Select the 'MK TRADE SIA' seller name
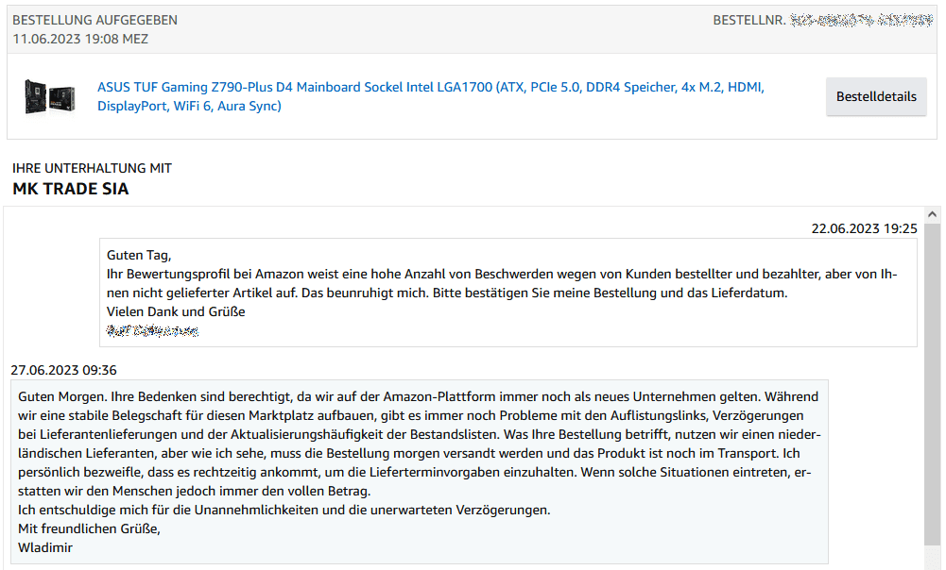Image resolution: width=946 pixels, height=570 pixels. pos(71,189)
